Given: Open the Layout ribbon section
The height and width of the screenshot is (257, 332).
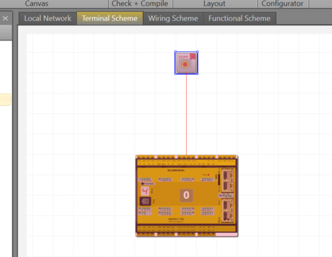Looking at the screenshot, I should [x=214, y=4].
